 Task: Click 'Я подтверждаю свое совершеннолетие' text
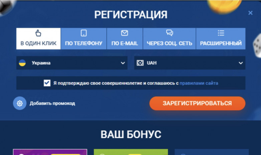[x=98, y=83]
